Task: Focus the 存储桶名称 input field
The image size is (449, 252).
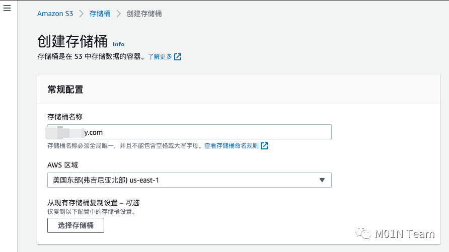Action: point(189,132)
